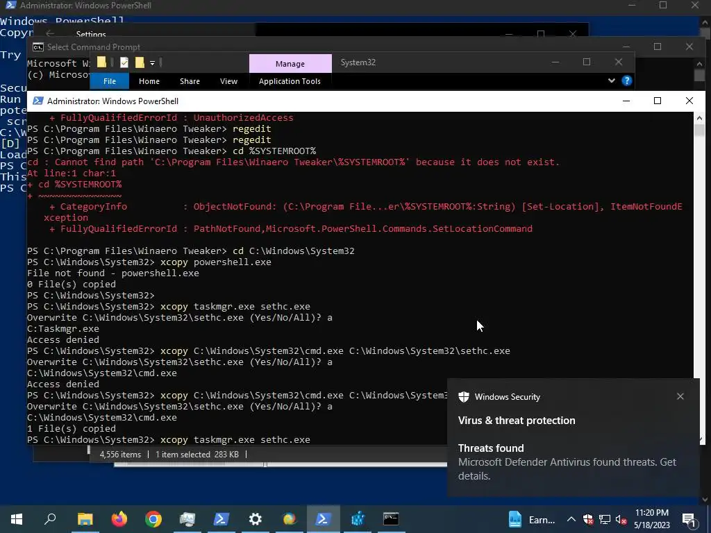
Task: Click the back arrow in Settings window
Action: click(50, 33)
